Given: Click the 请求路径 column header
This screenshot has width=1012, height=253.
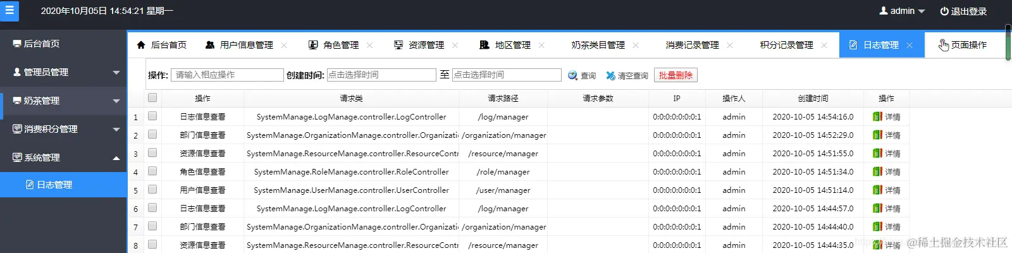Looking at the screenshot, I should point(503,99).
